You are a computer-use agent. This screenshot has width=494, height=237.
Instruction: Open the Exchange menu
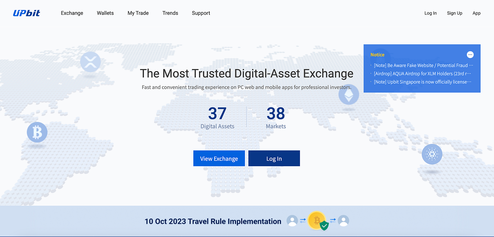[x=72, y=13]
